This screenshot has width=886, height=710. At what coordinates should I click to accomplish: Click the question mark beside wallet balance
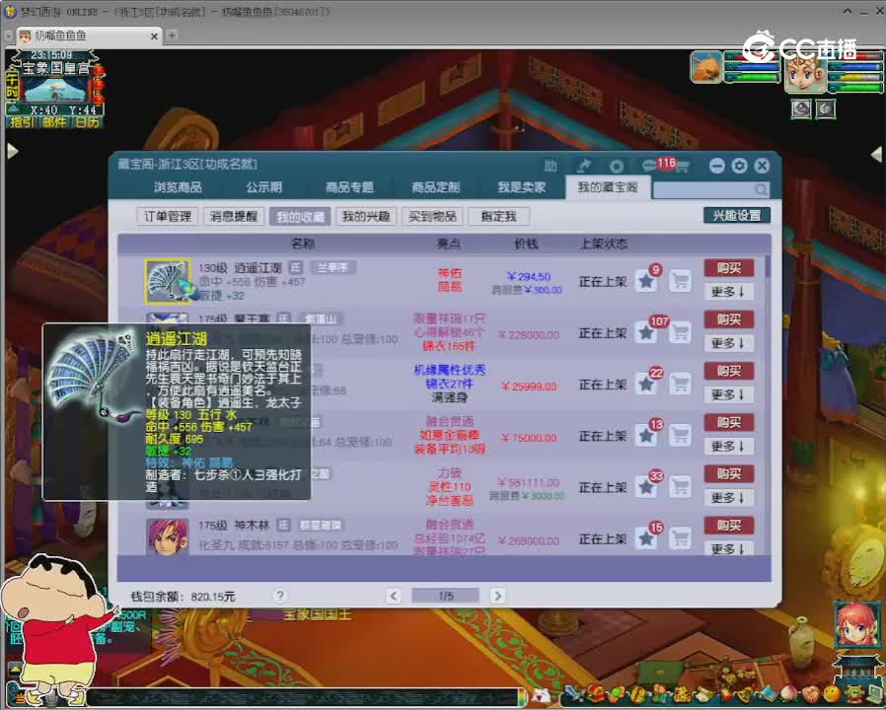click(279, 596)
